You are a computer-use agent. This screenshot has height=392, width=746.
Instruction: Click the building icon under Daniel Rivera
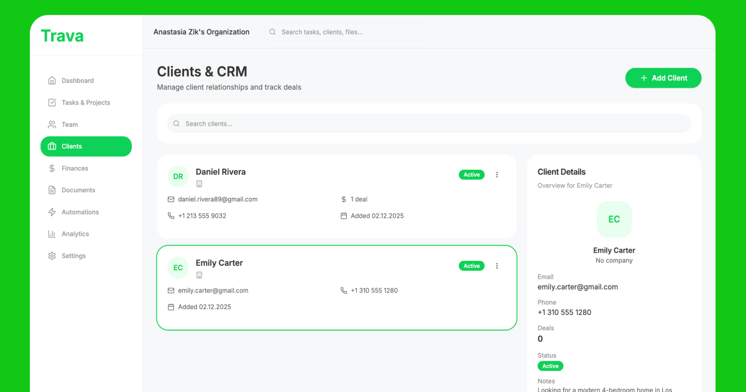tap(200, 184)
